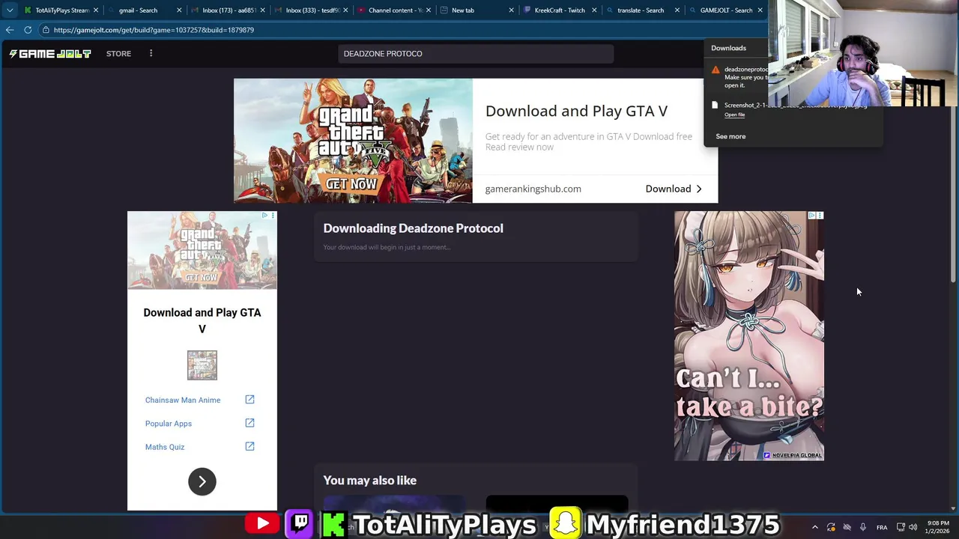959x539 pixels.
Task: Click the GTA V banner ad image
Action: click(x=353, y=141)
